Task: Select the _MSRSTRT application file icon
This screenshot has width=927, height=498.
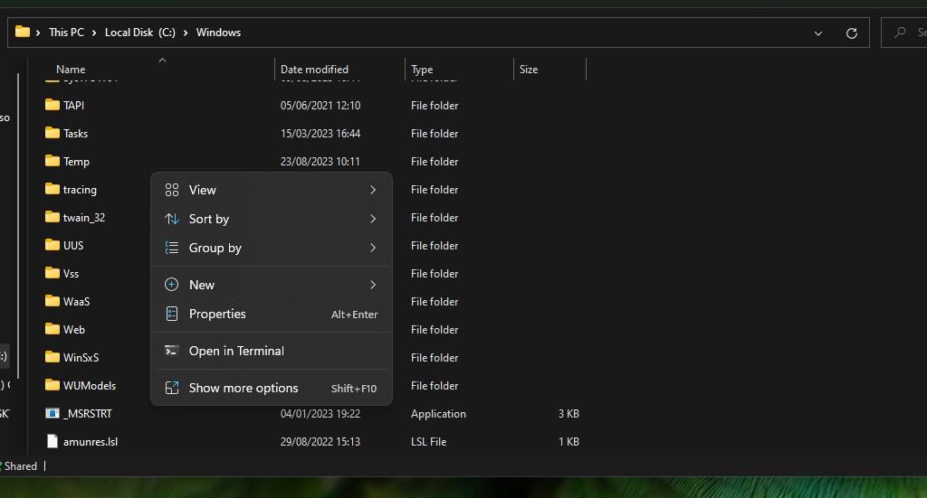Action: (52, 414)
